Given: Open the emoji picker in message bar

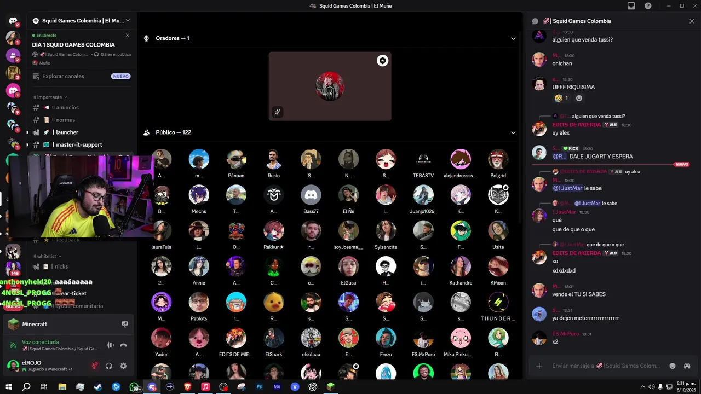Looking at the screenshot, I should coord(673,366).
